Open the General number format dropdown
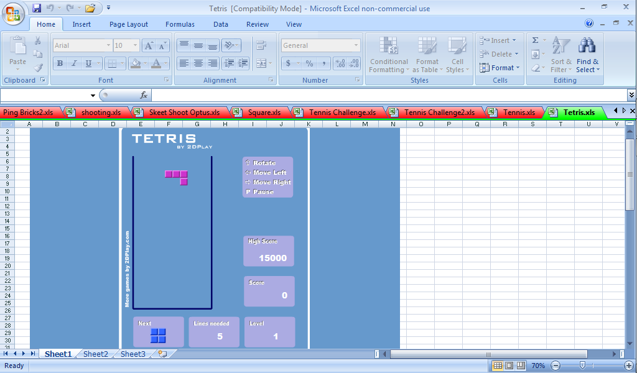Screen dimensions: 637x373 (356, 45)
